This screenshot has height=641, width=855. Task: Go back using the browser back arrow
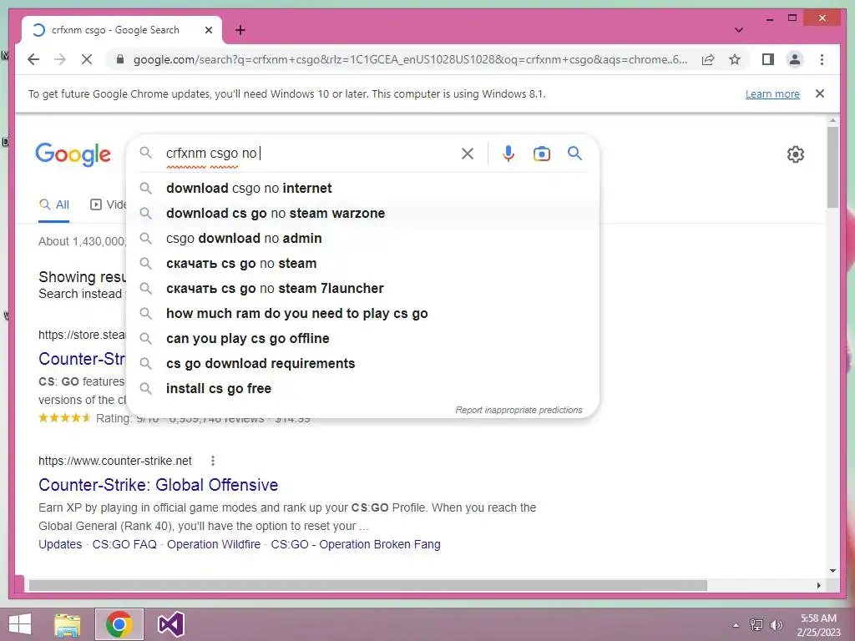[33, 59]
